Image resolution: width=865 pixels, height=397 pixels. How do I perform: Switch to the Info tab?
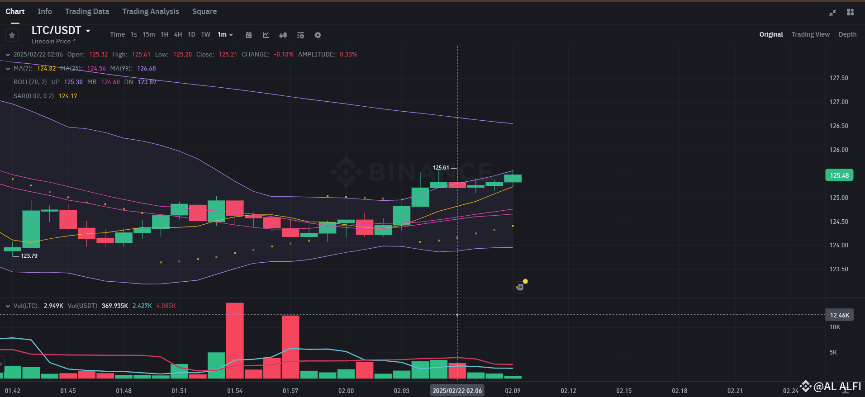pyautogui.click(x=45, y=11)
